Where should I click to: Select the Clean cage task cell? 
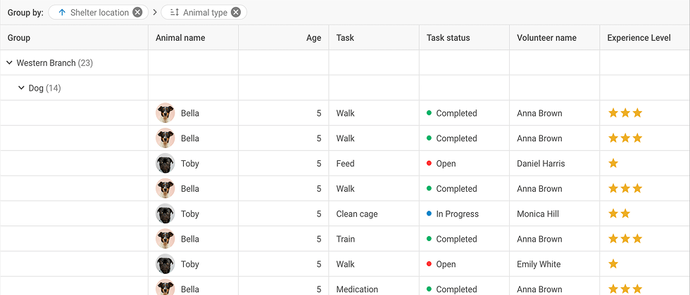coord(357,214)
